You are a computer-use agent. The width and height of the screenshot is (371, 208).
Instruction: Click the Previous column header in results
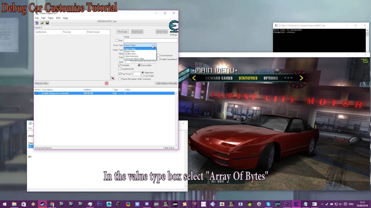click(98, 32)
